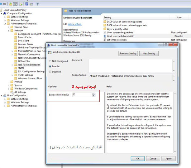Click the Setting column header
191x168 pixels.
(x=136, y=17)
